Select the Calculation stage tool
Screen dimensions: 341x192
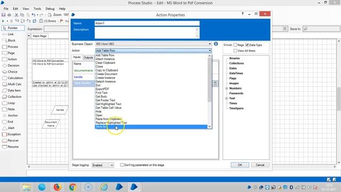[x=12, y=78]
